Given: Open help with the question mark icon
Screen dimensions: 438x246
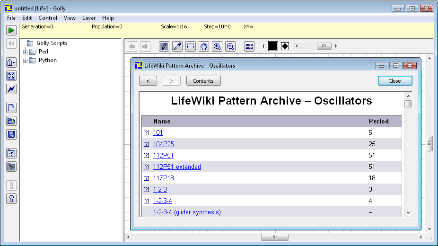Looking at the screenshot, I should click(x=11, y=199).
